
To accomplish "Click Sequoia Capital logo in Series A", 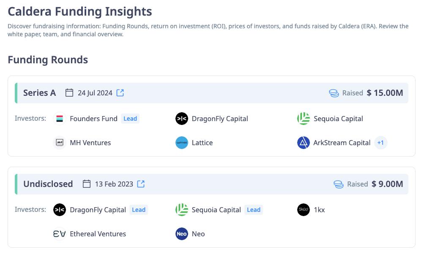I will click(304, 119).
